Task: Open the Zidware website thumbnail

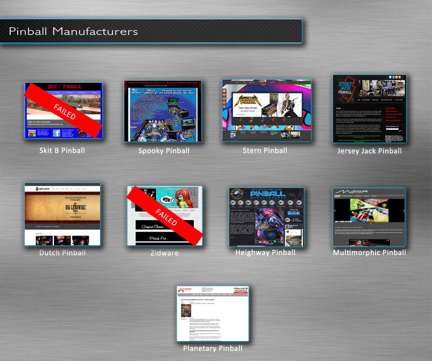Action: [165, 216]
